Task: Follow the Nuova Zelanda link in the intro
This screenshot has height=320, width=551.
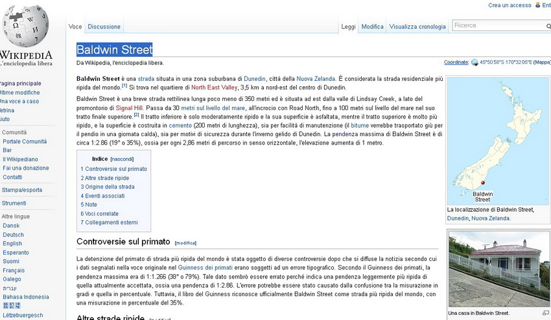Action: (316, 78)
